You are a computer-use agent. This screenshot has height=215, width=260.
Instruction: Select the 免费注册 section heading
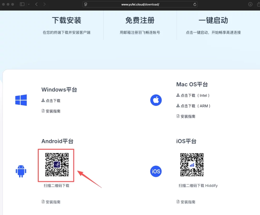pyautogui.click(x=139, y=20)
